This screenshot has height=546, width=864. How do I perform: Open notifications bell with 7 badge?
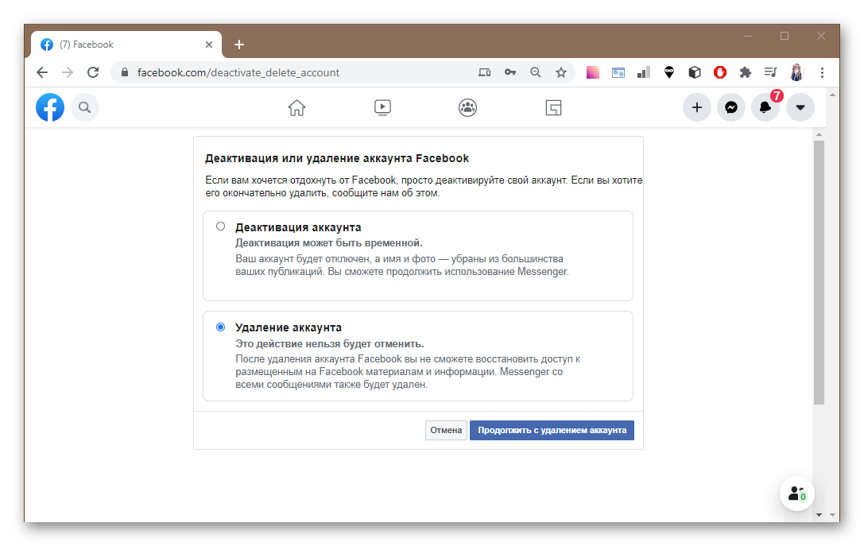(765, 107)
